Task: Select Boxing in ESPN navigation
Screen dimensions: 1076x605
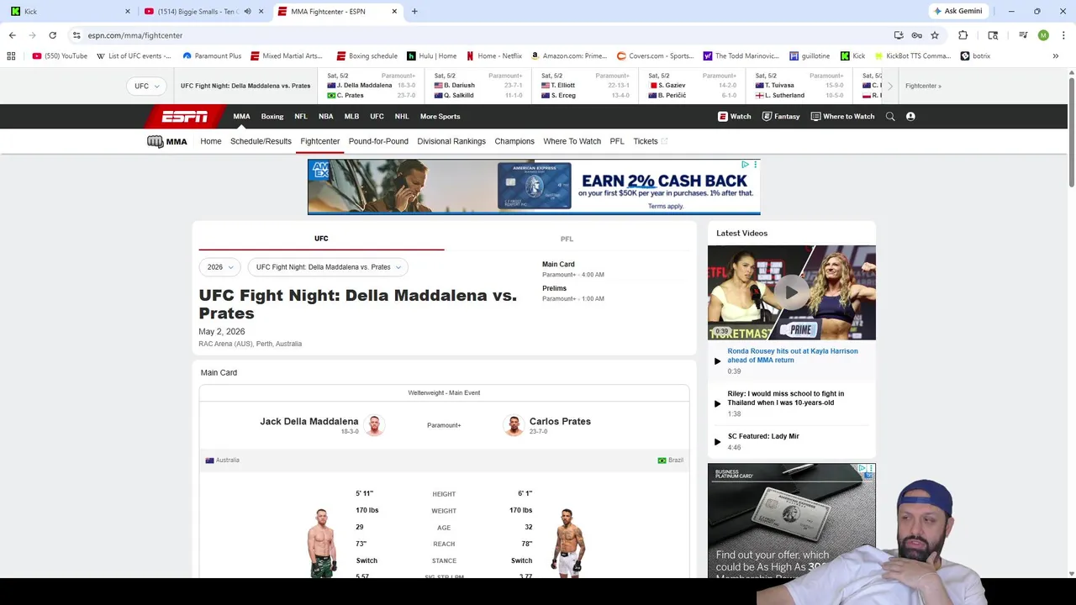Action: point(272,117)
